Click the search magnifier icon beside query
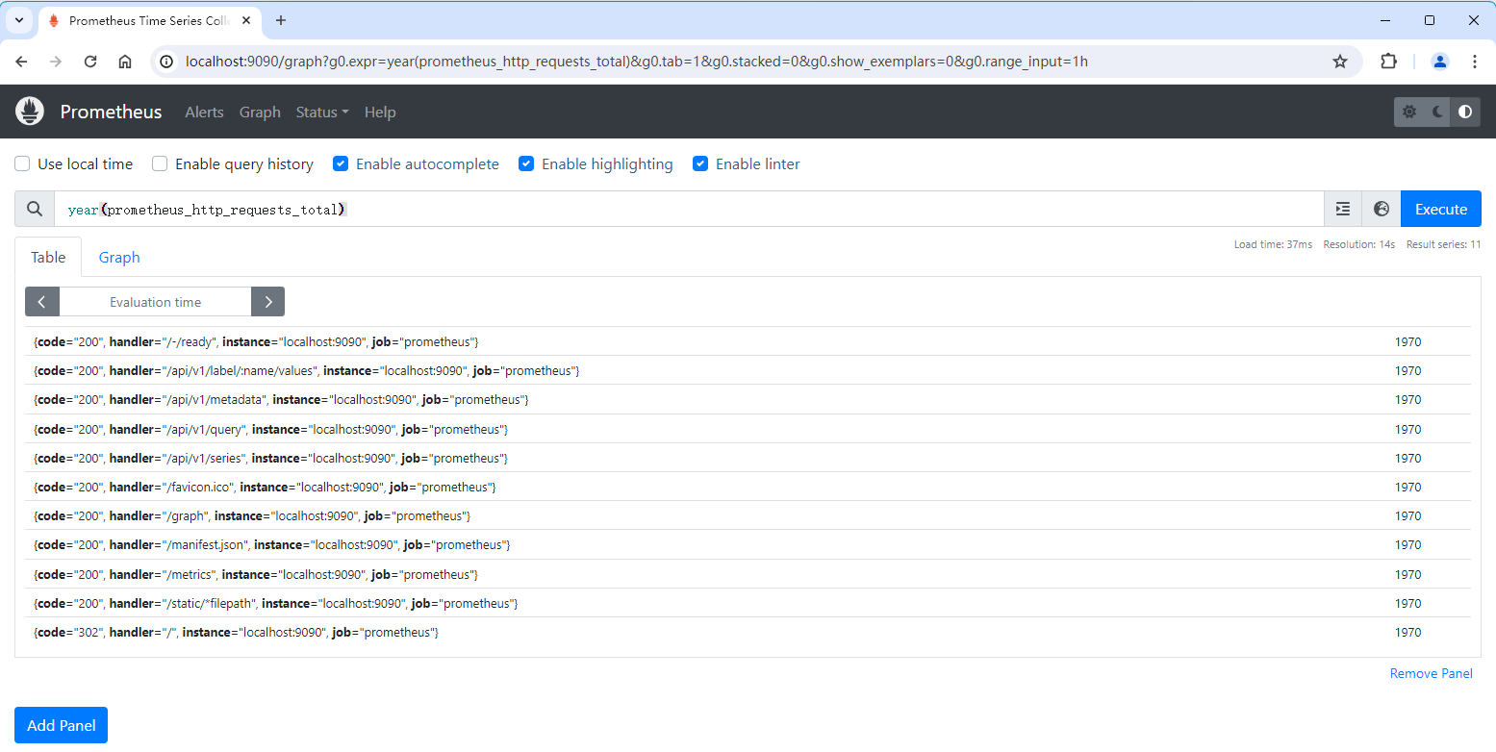 [35, 209]
